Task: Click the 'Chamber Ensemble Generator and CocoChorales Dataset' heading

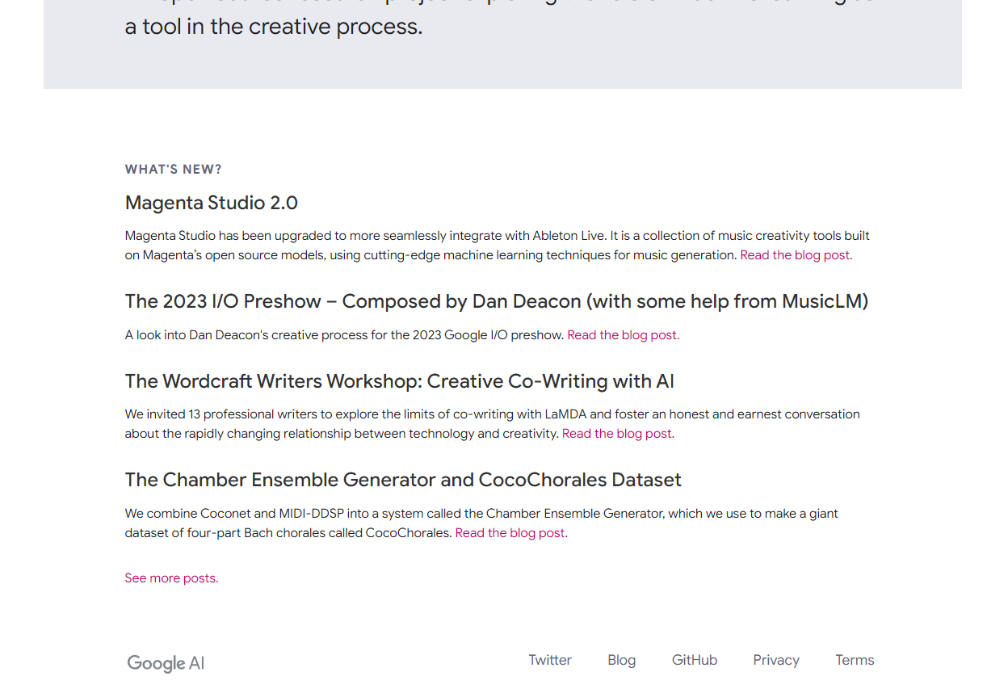Action: [x=403, y=480]
